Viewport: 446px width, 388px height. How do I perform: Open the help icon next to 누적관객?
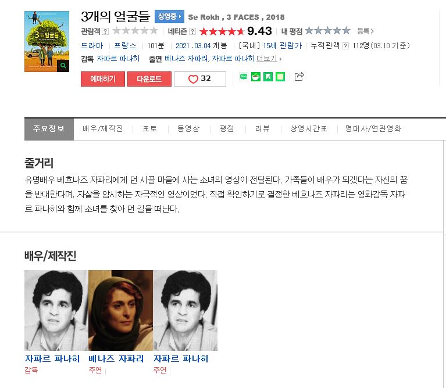tap(345, 46)
